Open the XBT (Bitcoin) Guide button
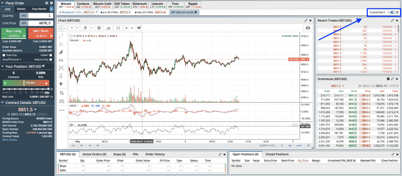 (185, 12)
